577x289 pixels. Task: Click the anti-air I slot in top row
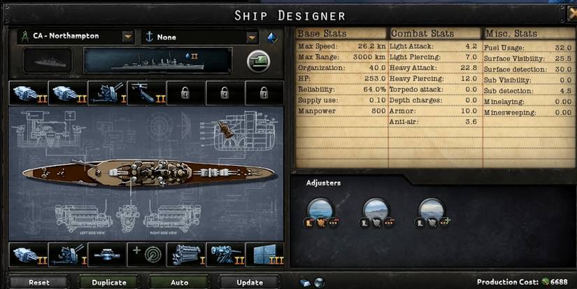107,93
